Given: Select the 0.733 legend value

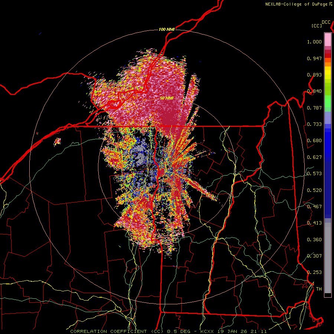Looking at the screenshot, I should coord(314,124).
